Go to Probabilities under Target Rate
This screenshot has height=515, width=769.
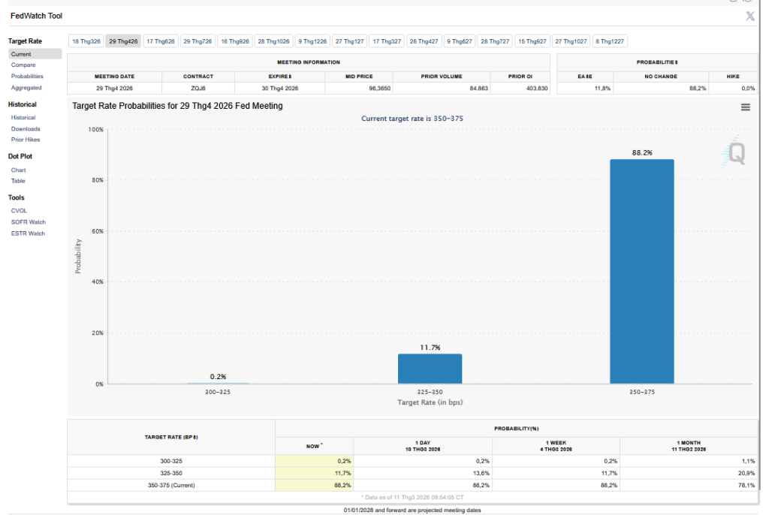pyautogui.click(x=27, y=77)
